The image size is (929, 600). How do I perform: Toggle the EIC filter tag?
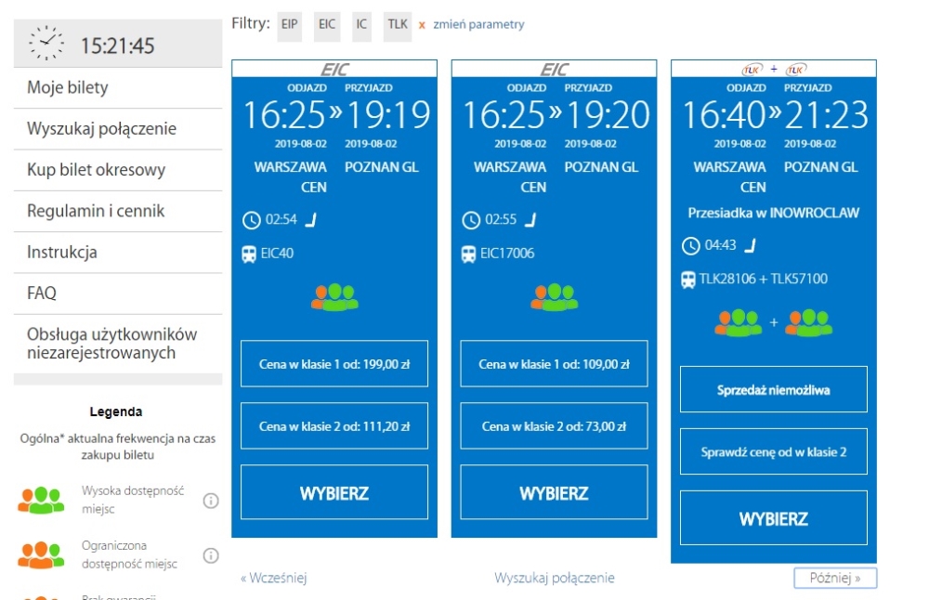point(327,25)
